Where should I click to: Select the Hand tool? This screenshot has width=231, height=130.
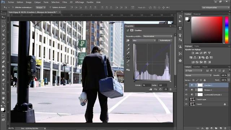point(3,98)
